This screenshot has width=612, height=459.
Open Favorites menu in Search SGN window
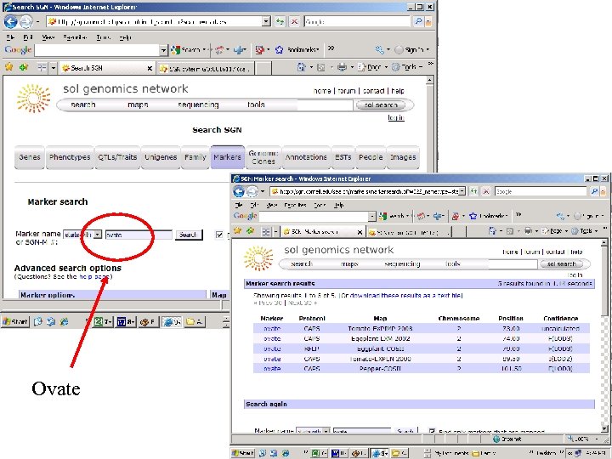75,37
